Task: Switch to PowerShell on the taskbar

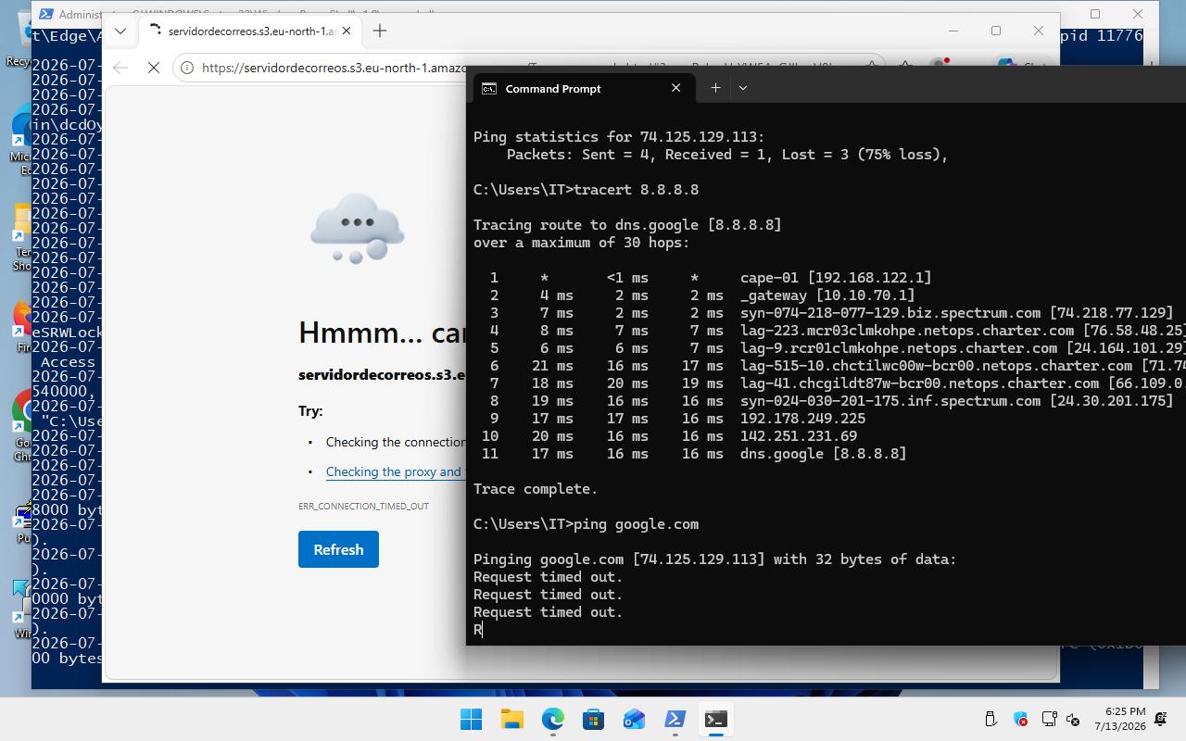Action: 675,719
